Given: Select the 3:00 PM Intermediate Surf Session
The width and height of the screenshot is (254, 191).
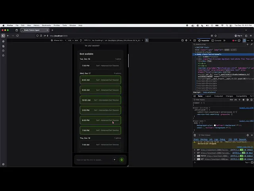Looking at the screenshot, I should pyautogui.click(x=100, y=110).
